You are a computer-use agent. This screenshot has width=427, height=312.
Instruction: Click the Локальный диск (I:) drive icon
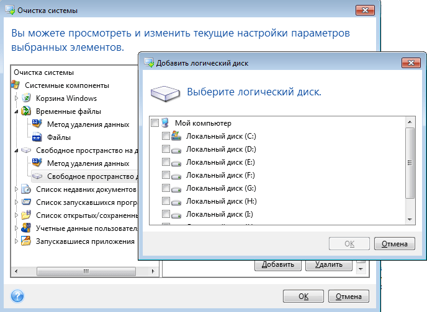(x=176, y=215)
